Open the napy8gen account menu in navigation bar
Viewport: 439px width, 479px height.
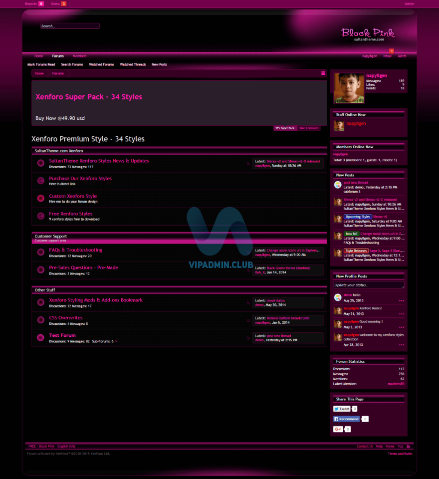click(x=370, y=56)
